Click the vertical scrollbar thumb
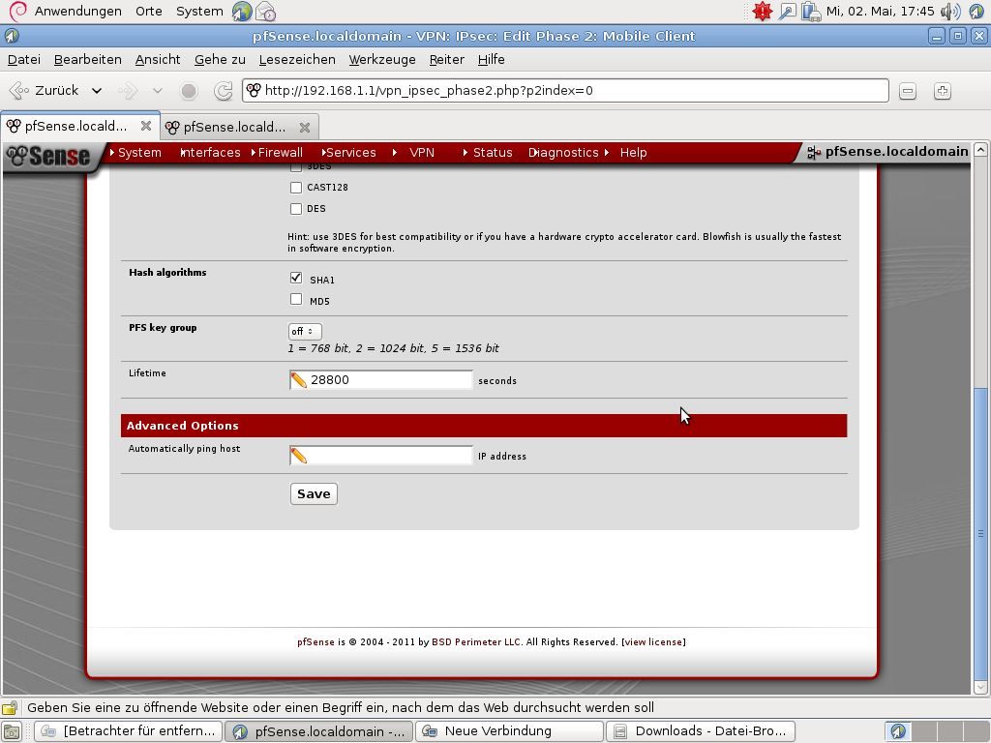Screen dimensions: 991x743 coord(980,534)
